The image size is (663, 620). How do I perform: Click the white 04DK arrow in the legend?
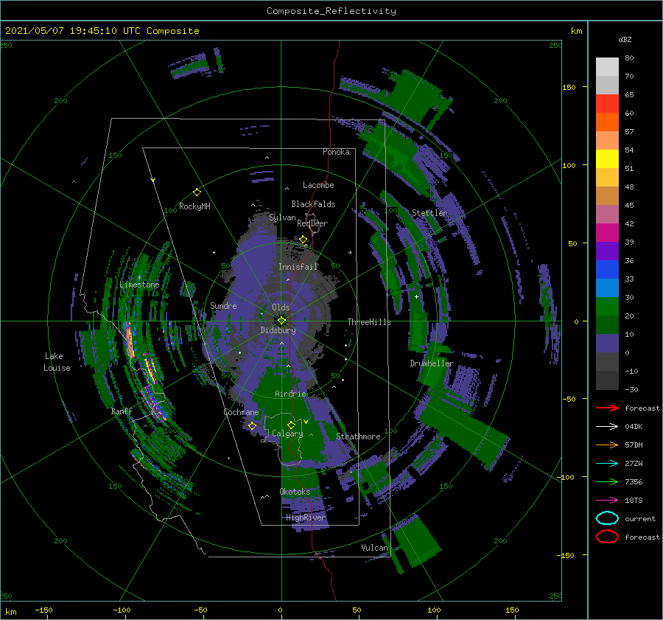click(x=607, y=427)
